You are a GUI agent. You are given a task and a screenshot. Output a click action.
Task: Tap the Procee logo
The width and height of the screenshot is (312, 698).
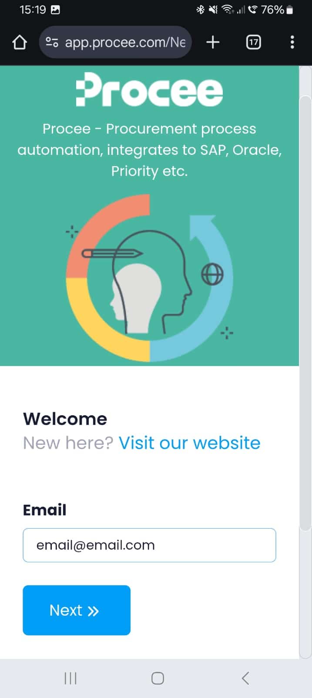pyautogui.click(x=149, y=90)
